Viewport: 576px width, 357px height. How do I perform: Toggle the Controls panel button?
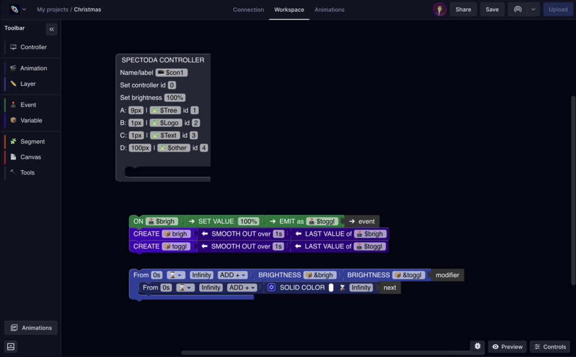pyautogui.click(x=550, y=347)
